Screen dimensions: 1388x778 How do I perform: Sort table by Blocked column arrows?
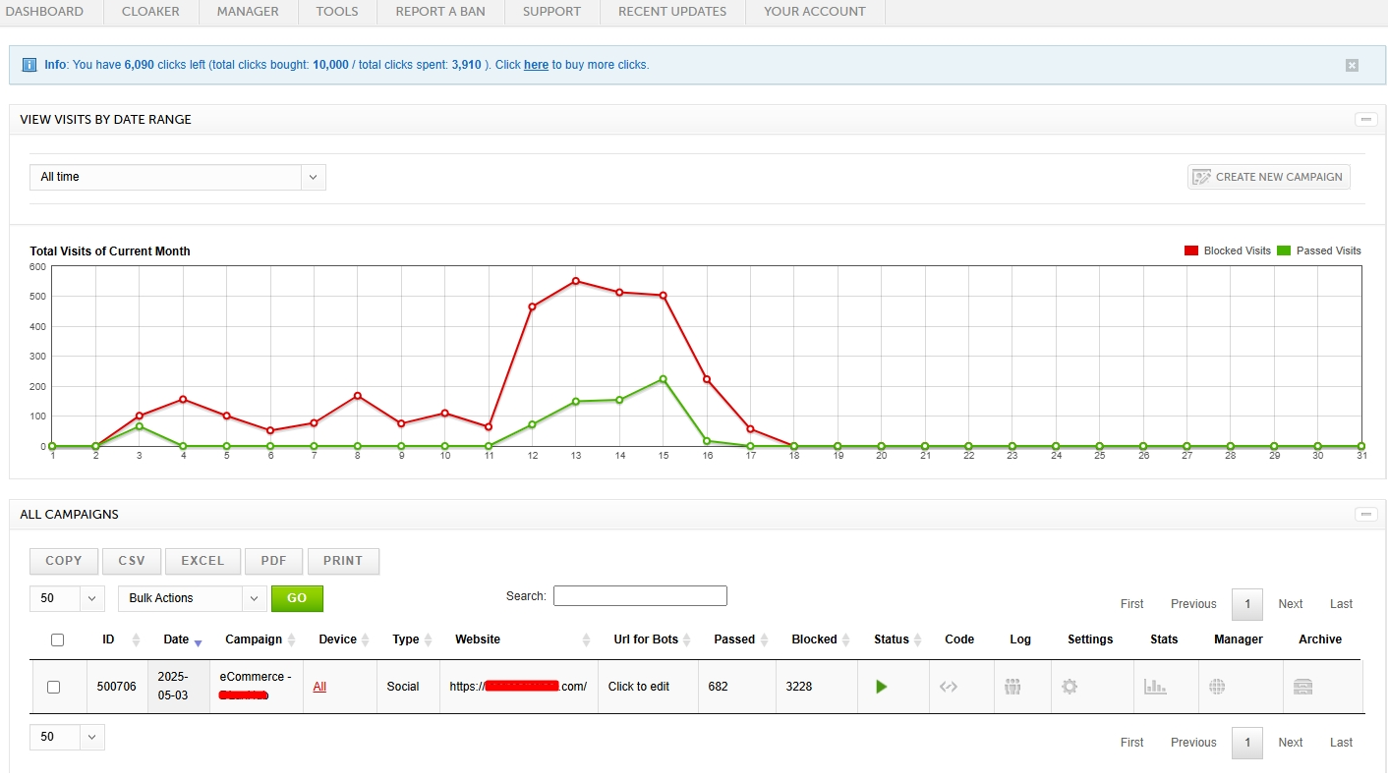(x=846, y=639)
